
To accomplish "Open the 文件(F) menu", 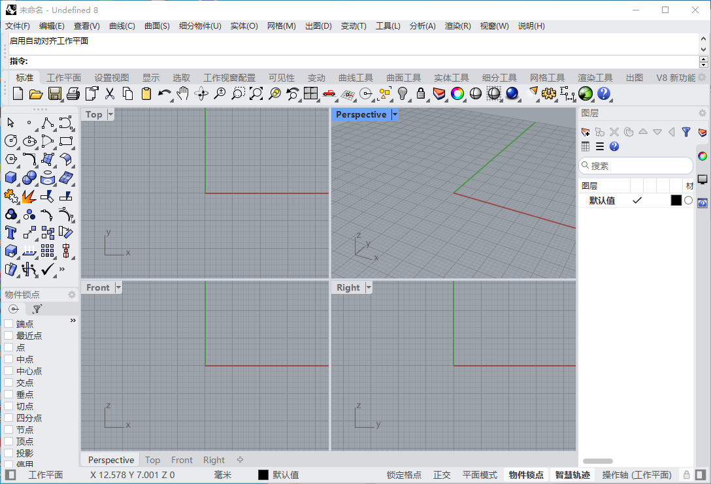I will click(x=17, y=26).
